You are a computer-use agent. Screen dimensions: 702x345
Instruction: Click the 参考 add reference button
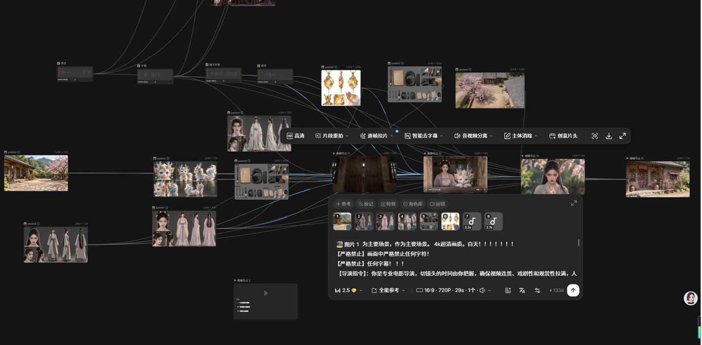343,204
